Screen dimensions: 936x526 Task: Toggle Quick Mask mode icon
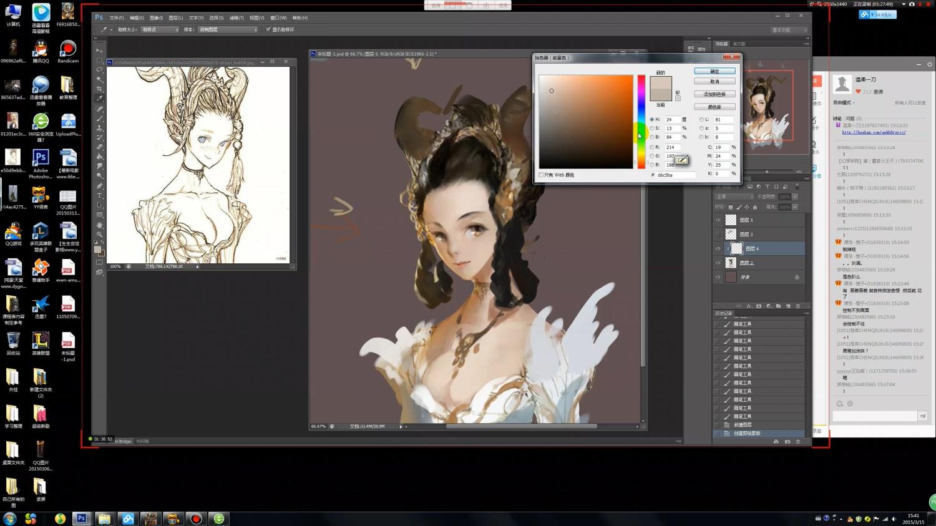[x=99, y=262]
